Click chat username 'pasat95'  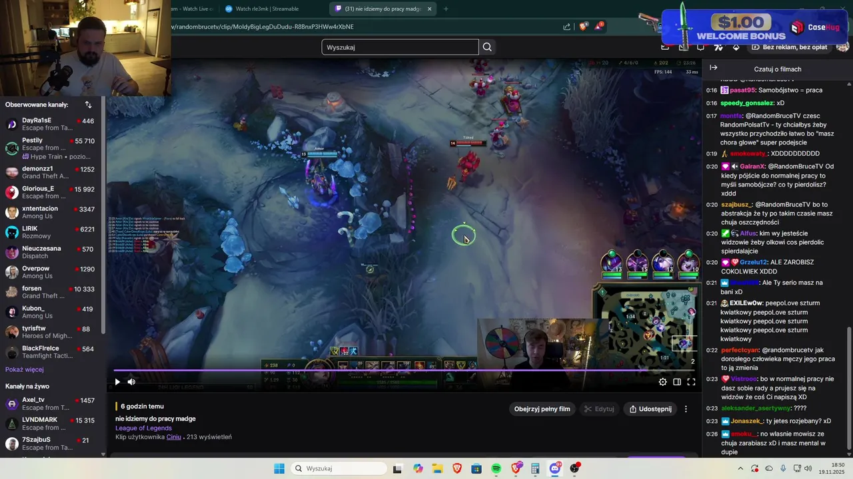tap(742, 90)
